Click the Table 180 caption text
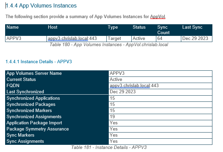Viewport: 223px width, 152px height. (x=109, y=44)
